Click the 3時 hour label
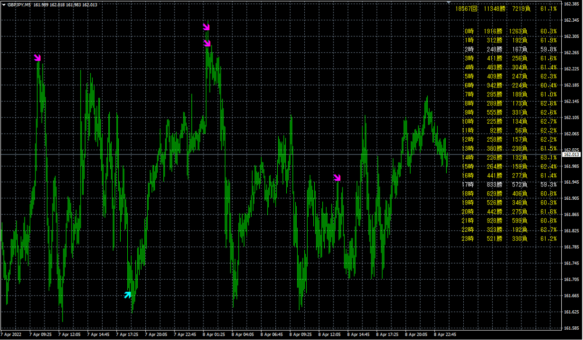This screenshot has width=583, height=340. (468, 58)
